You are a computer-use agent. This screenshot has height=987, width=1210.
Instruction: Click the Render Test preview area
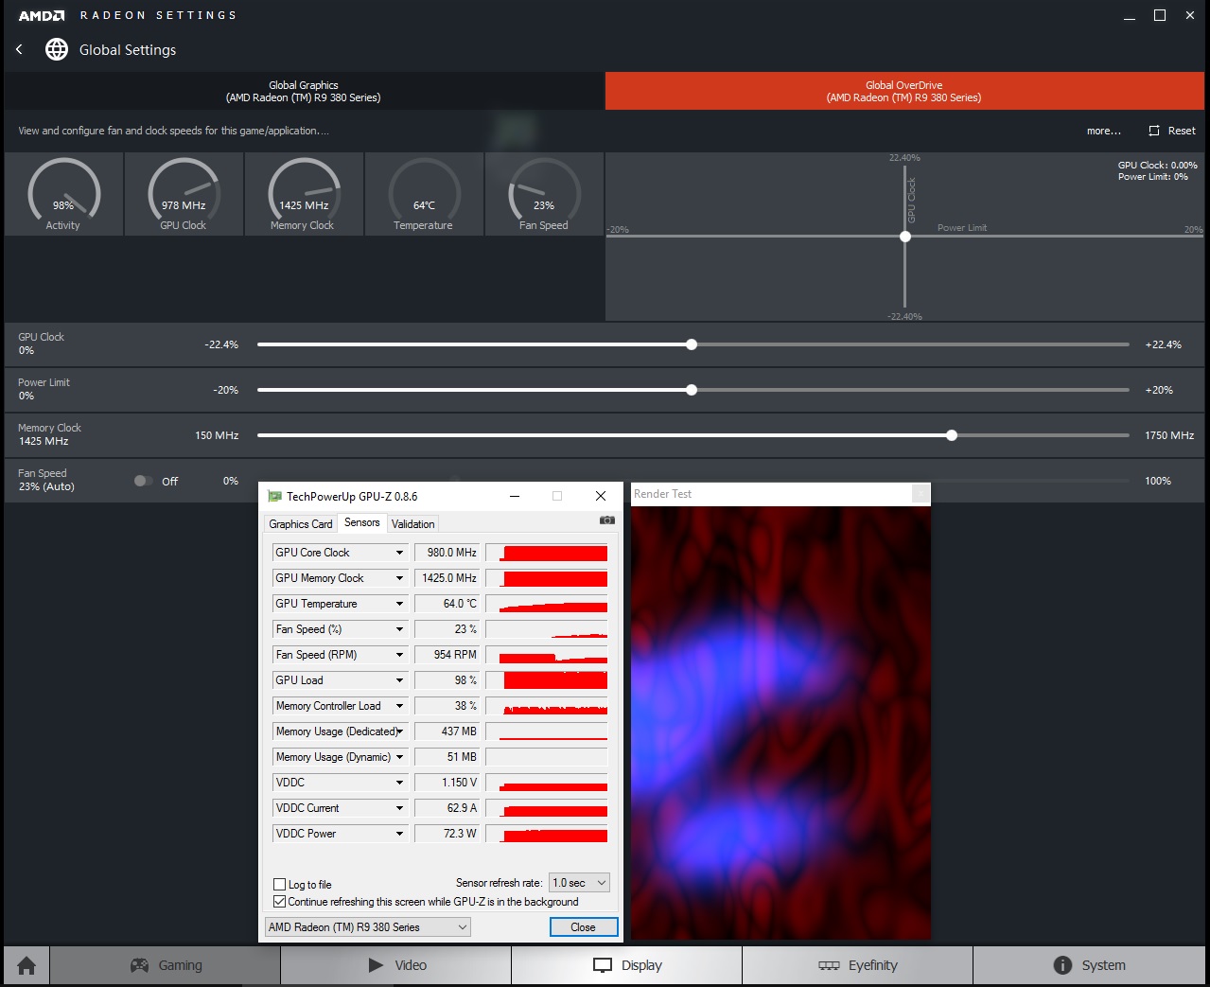click(x=780, y=723)
